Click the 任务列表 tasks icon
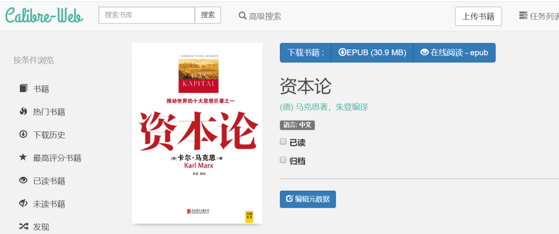The height and width of the screenshot is (234, 559). coord(523,15)
